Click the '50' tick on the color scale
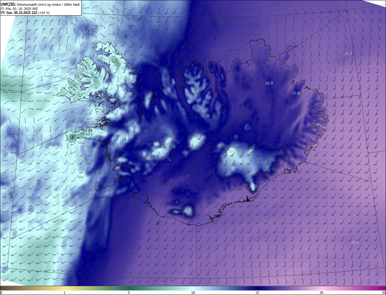Viewport: 386px width, 295px height. pyautogui.click(x=384, y=293)
